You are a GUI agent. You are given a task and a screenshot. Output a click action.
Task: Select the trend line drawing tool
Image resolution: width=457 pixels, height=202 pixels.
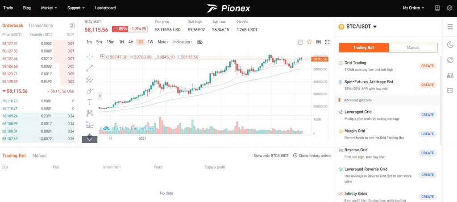point(90,68)
